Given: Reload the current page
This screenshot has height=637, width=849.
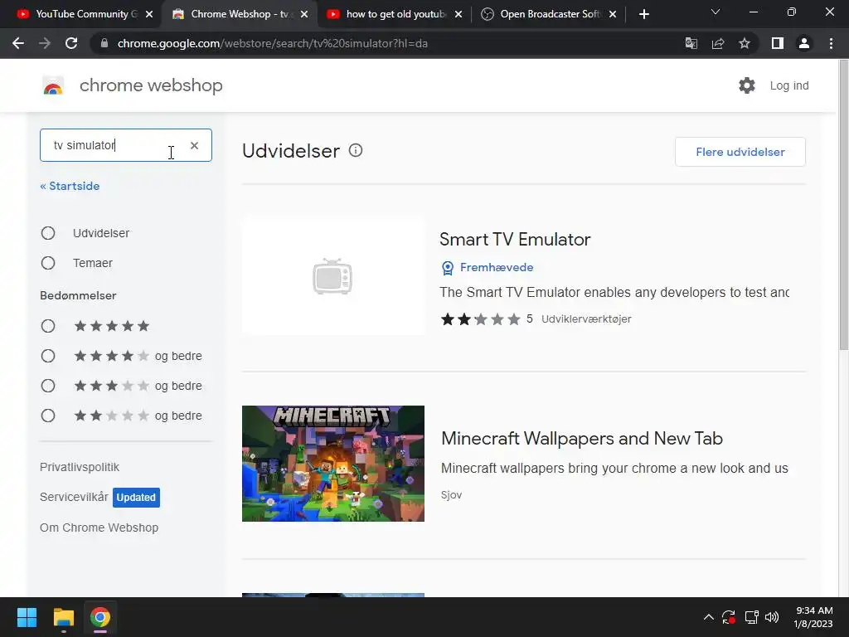Looking at the screenshot, I should click(71, 43).
